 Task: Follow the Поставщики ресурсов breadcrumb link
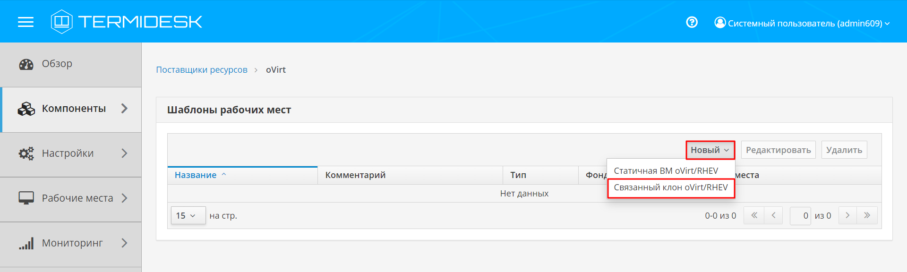[x=202, y=70]
